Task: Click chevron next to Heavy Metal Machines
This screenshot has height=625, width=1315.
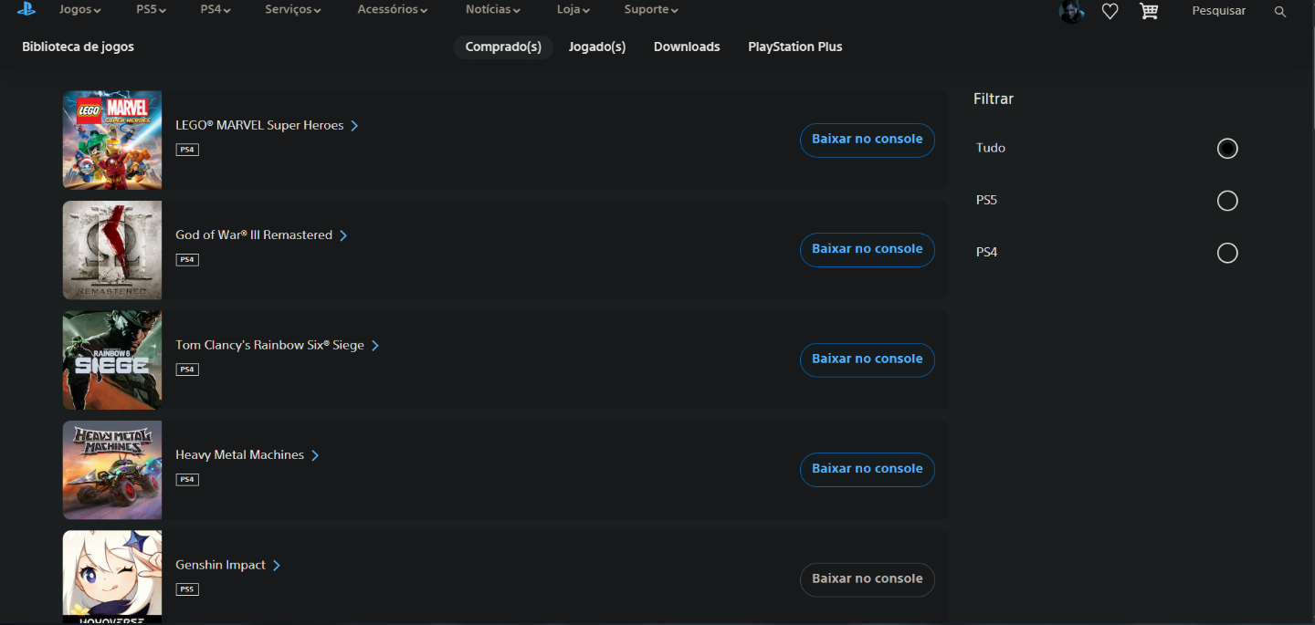Action: (315, 455)
